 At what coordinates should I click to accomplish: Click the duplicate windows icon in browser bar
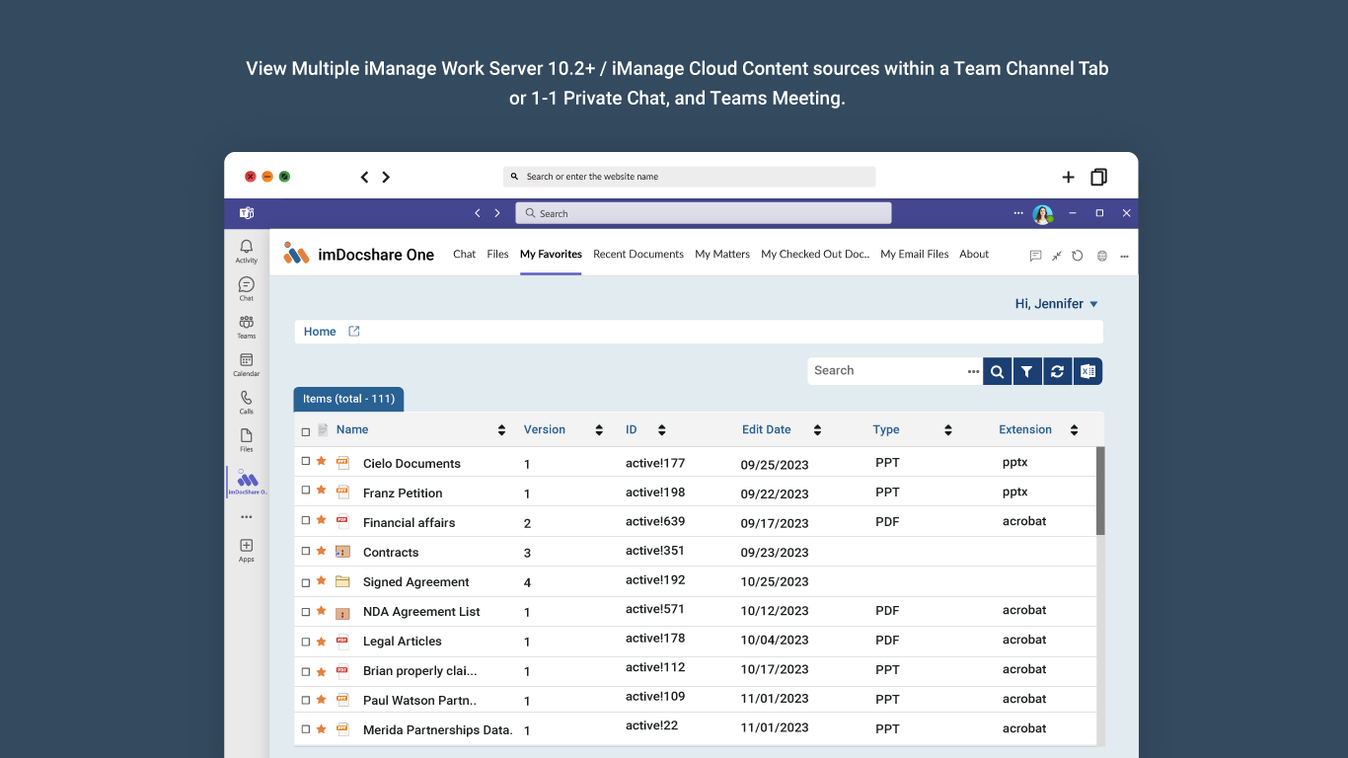[1098, 177]
